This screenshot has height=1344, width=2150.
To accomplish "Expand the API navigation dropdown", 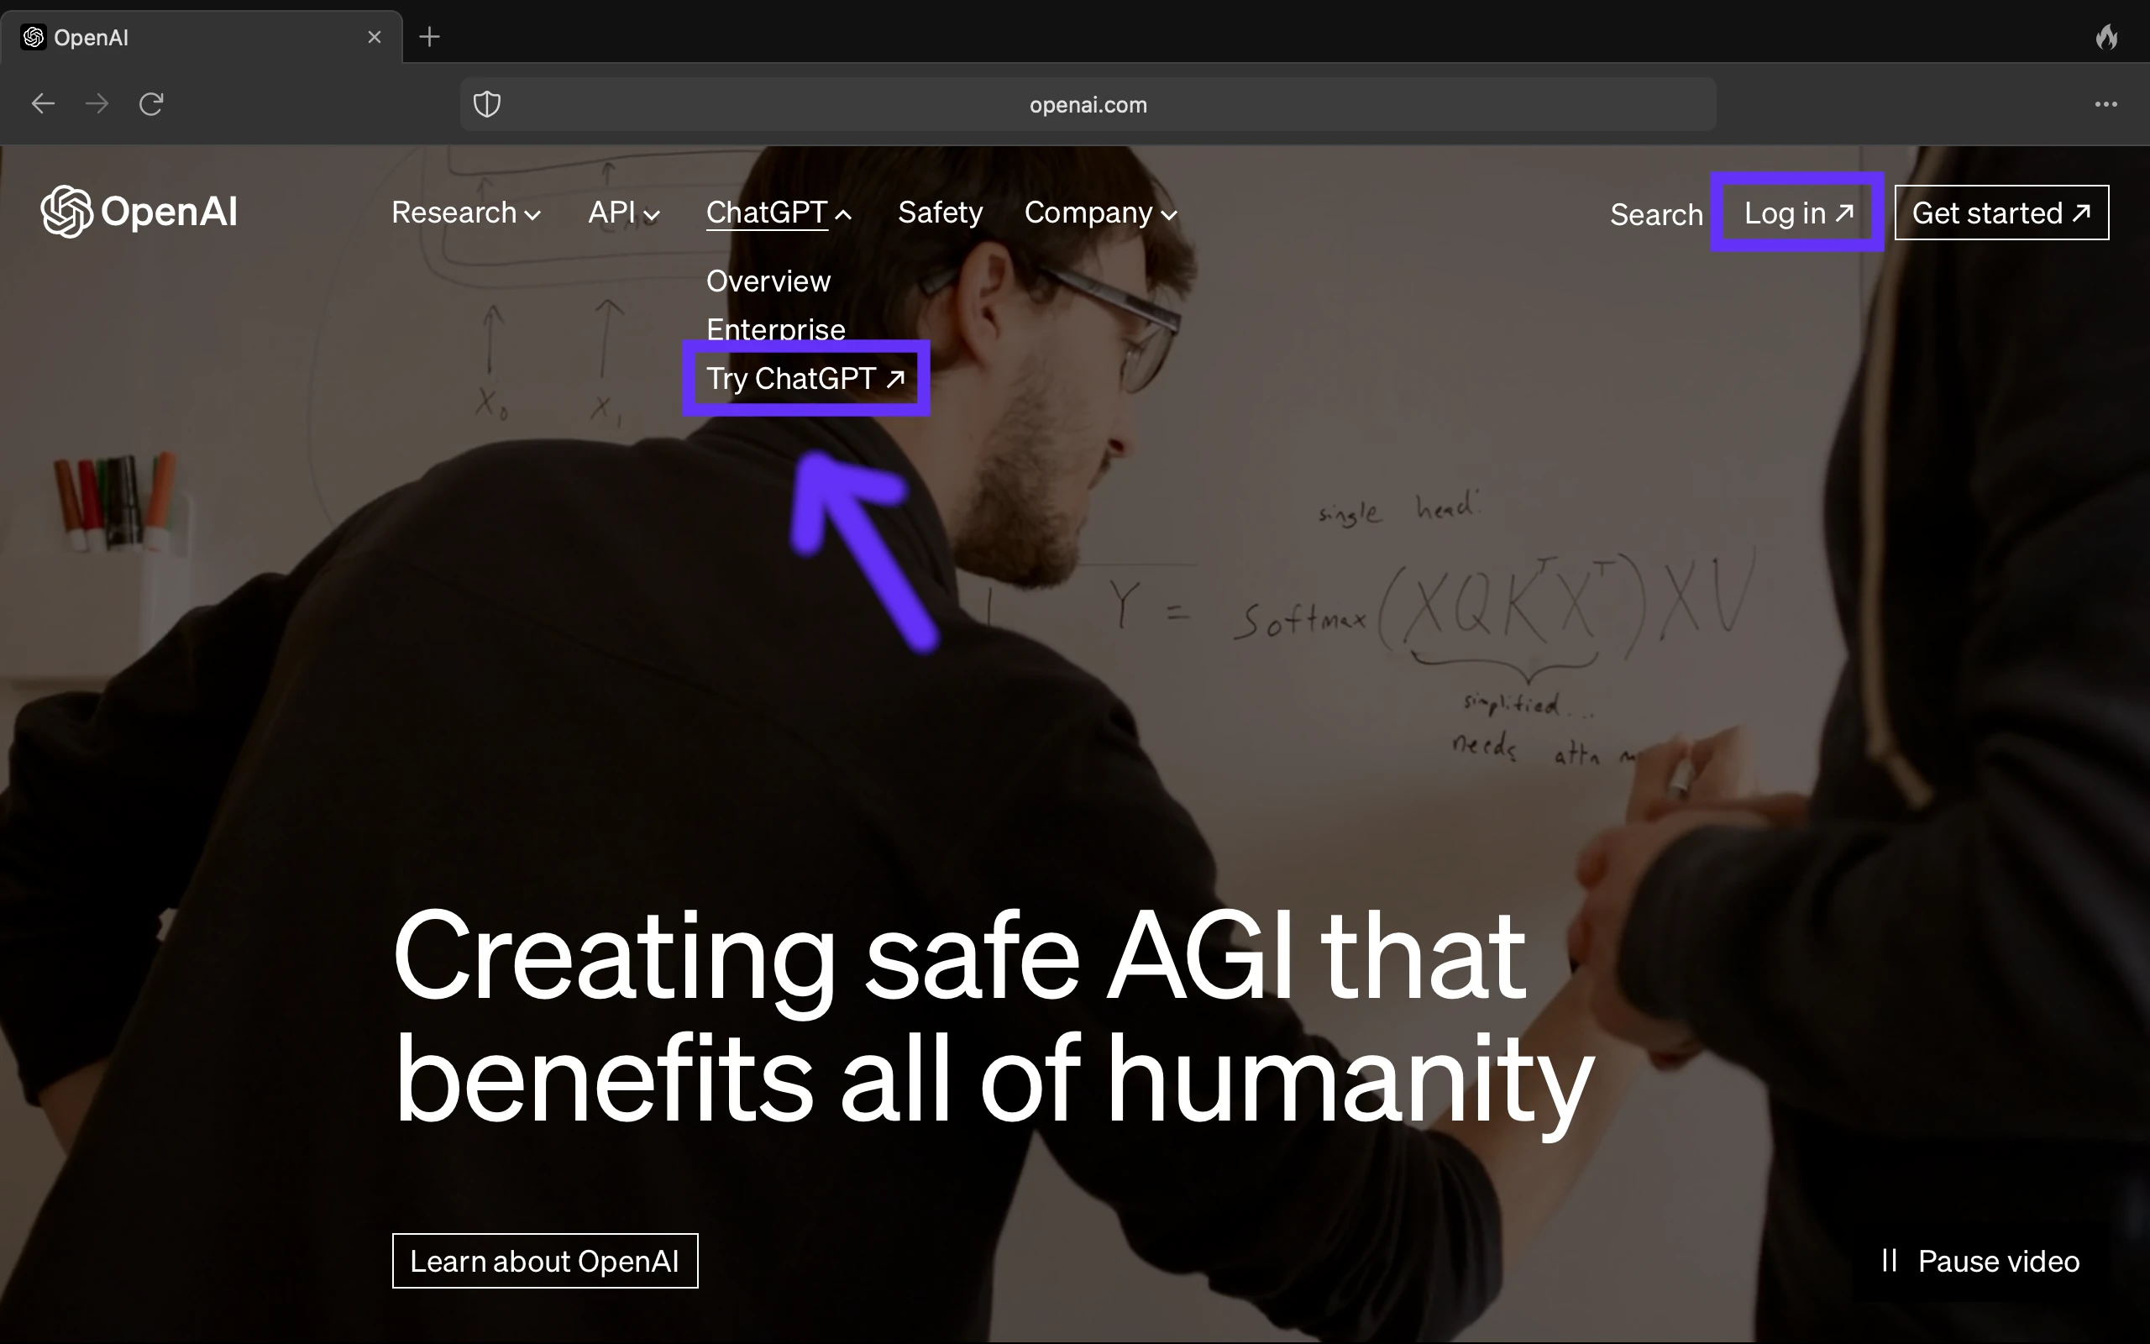I will coord(622,213).
